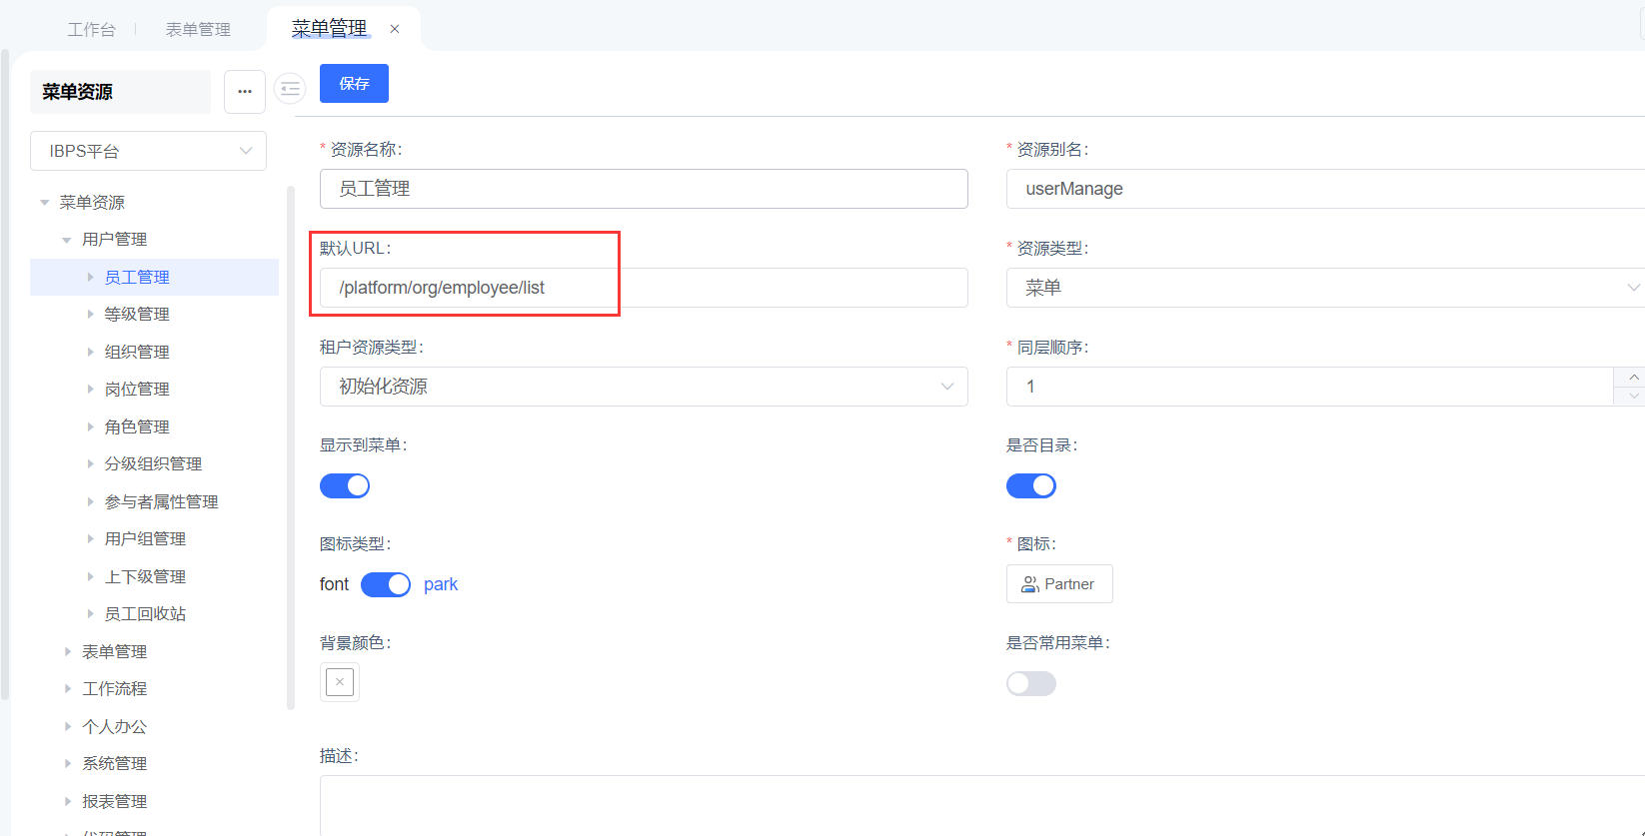Viewport: 1645px width, 836px height.
Task: Increase the 同层顺序 value with up arrow
Action: point(1632,378)
